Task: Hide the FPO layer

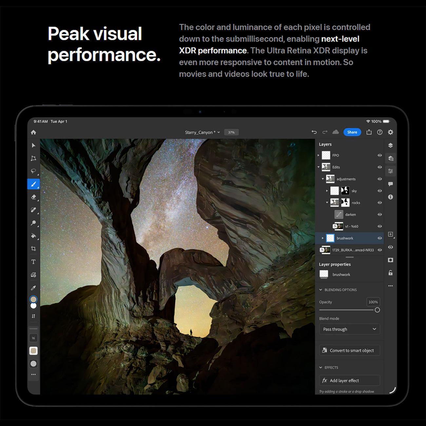Action: [x=379, y=155]
